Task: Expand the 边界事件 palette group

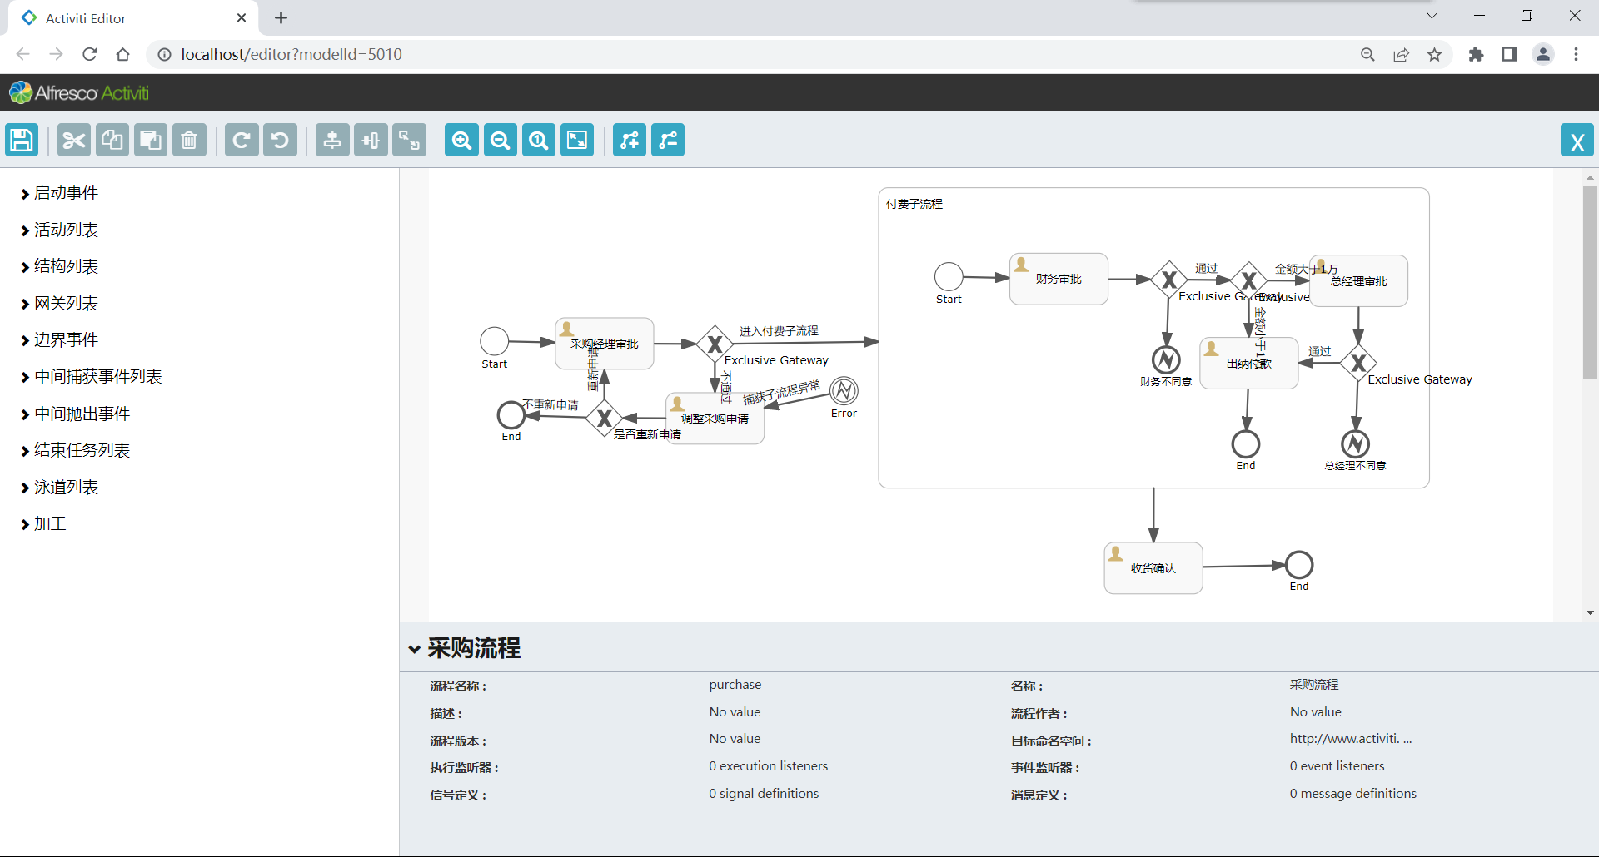Action: (x=58, y=340)
